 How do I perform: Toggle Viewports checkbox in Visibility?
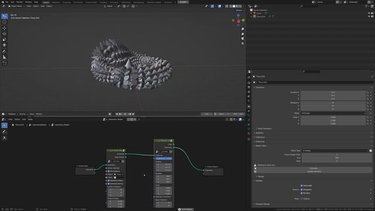click(302, 189)
